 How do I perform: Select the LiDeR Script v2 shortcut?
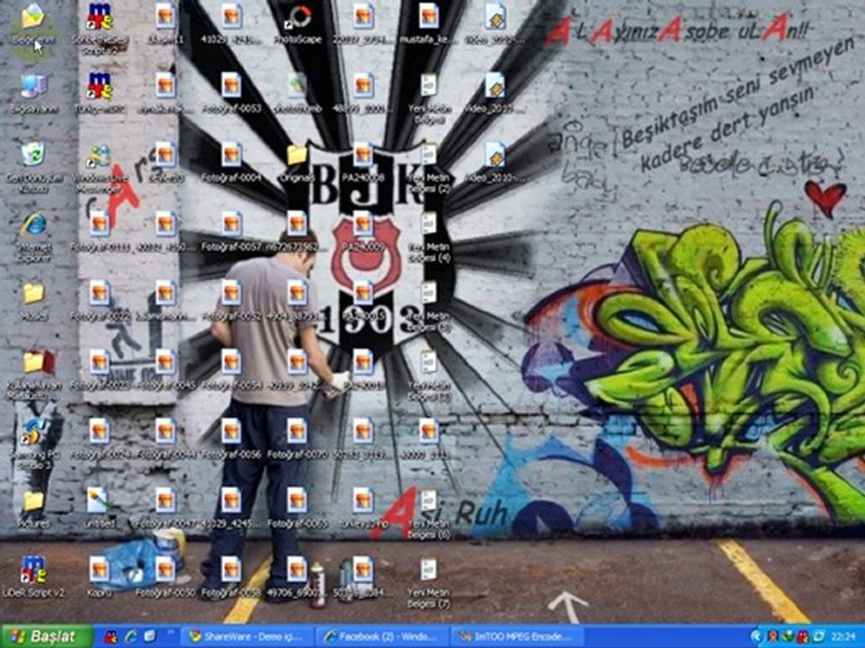[33, 576]
